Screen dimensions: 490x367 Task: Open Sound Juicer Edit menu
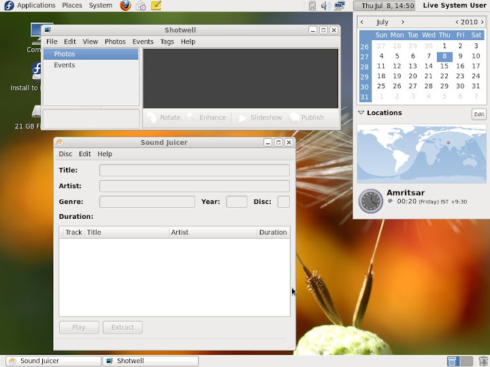tap(84, 154)
